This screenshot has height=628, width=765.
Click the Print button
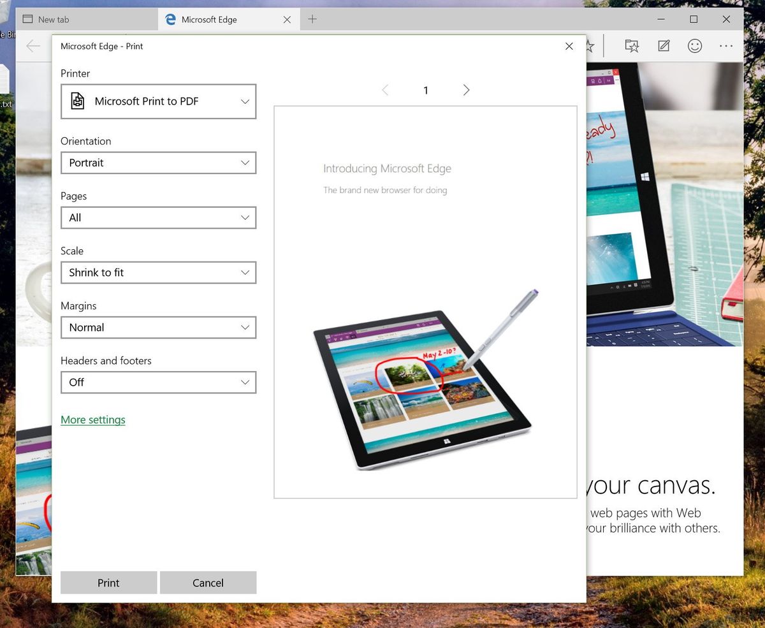(108, 582)
